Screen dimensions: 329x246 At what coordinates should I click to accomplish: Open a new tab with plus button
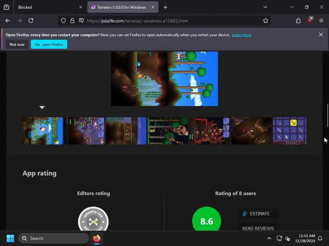(x=165, y=7)
